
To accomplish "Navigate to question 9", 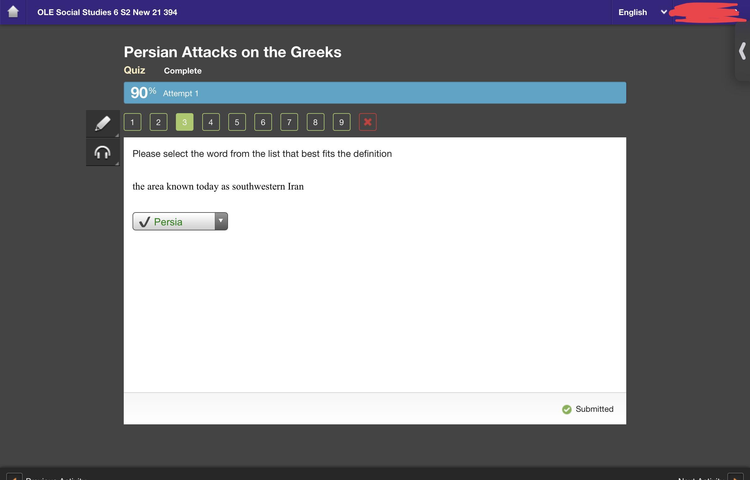I will click(x=341, y=122).
